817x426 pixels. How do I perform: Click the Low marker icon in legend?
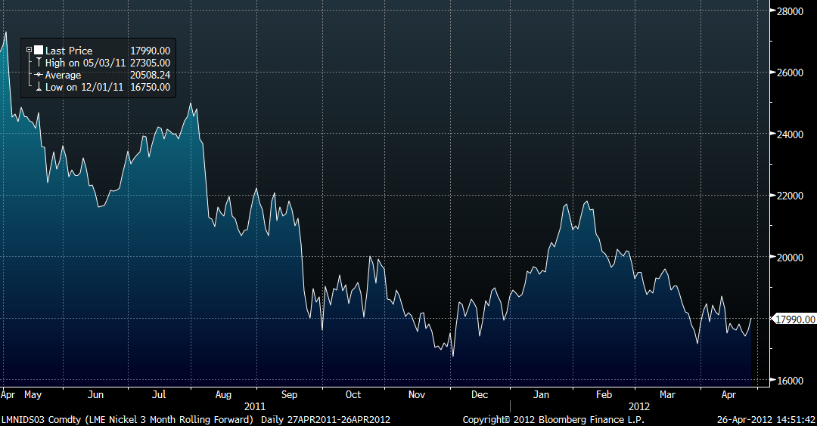(39, 87)
